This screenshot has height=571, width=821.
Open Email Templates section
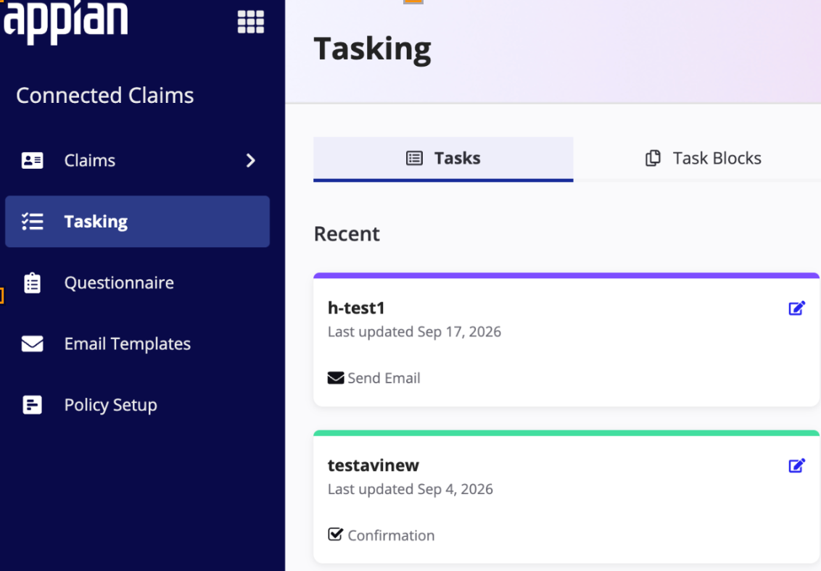pyautogui.click(x=137, y=343)
